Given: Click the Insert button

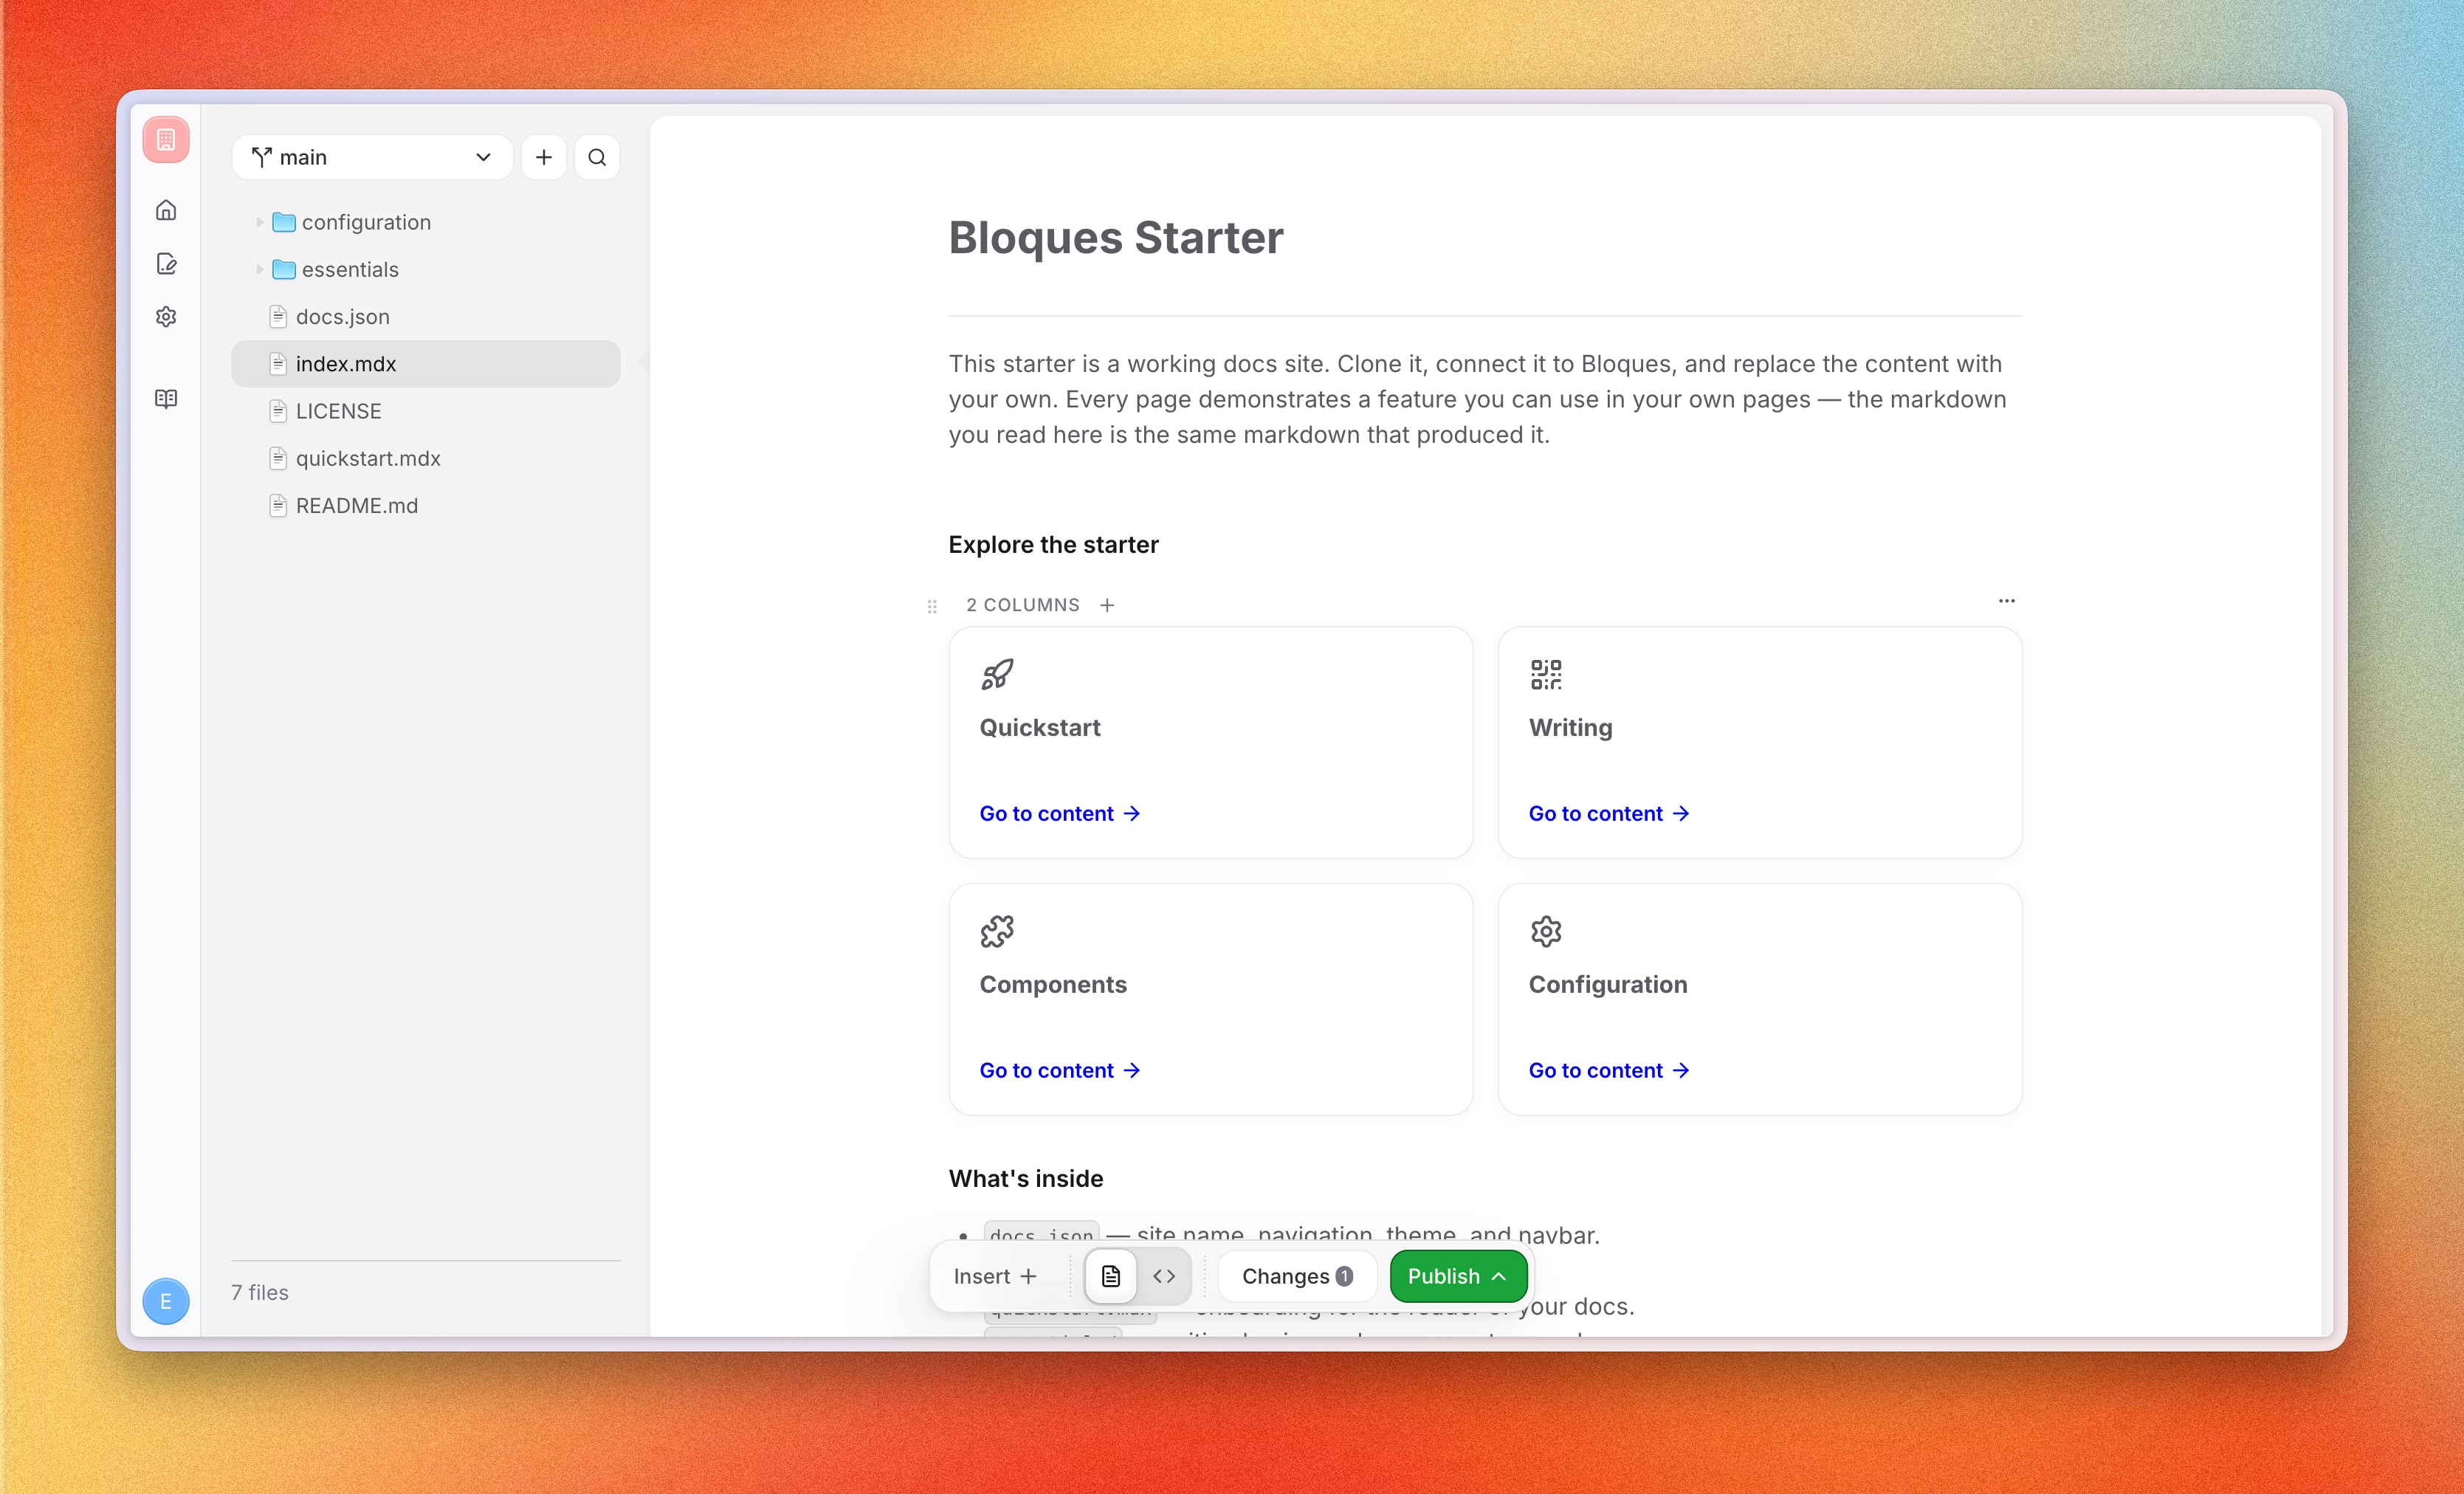Looking at the screenshot, I should (995, 1276).
